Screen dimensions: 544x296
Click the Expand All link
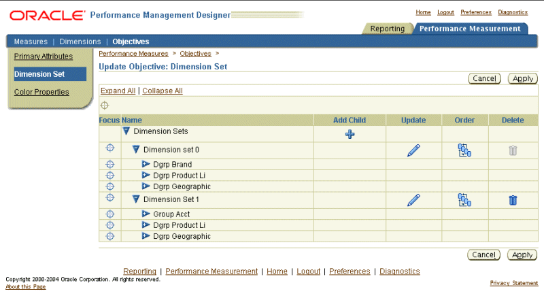point(118,91)
